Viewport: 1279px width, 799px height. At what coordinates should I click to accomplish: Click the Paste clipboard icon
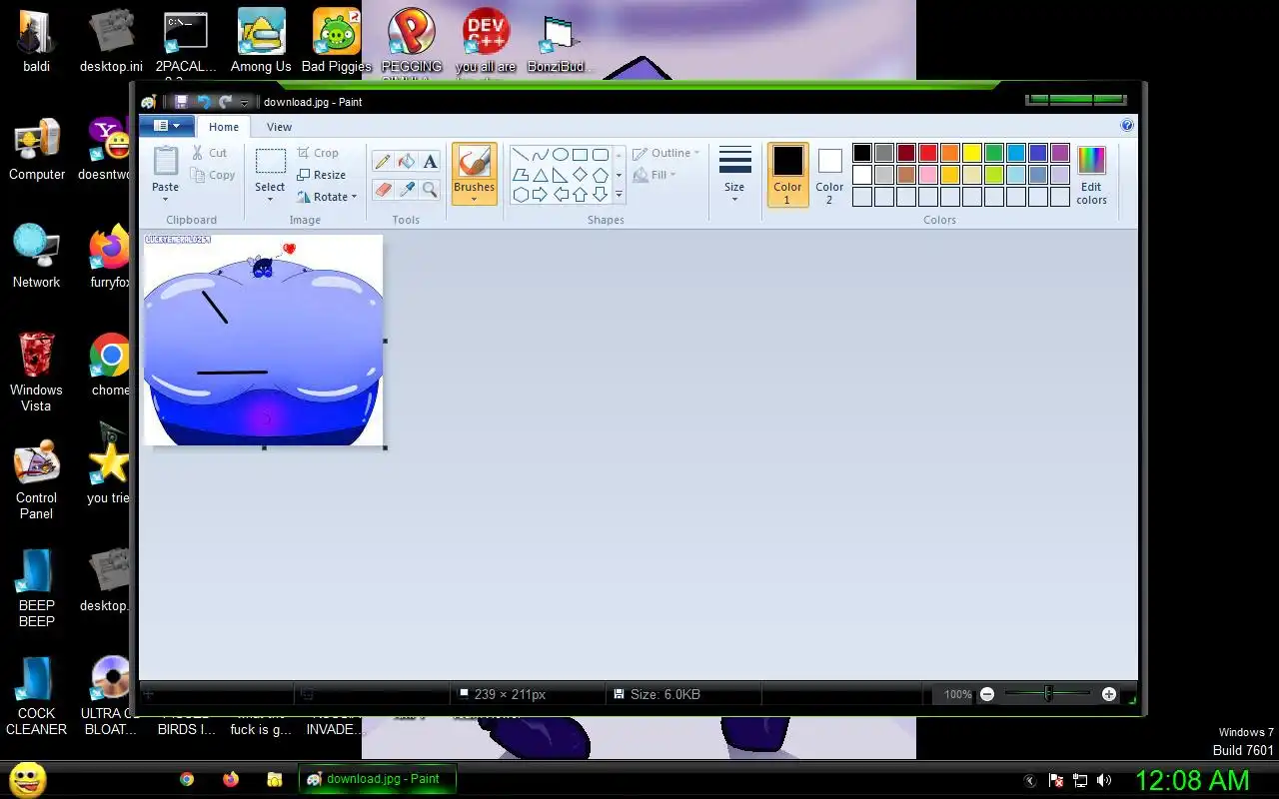click(x=166, y=161)
